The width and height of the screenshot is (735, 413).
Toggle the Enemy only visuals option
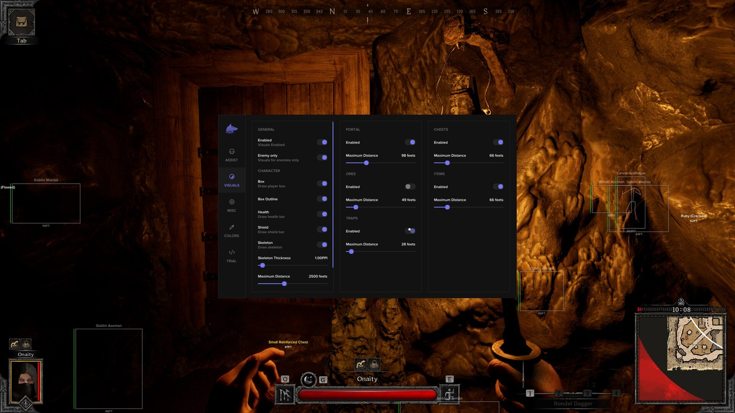tap(323, 157)
